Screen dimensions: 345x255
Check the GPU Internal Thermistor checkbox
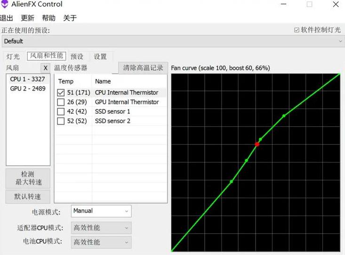coord(61,102)
